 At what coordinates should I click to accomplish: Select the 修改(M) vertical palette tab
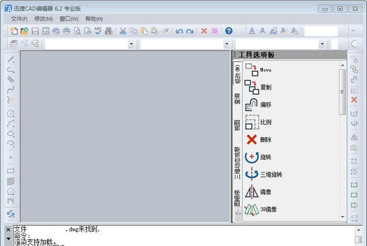pyautogui.click(x=237, y=75)
